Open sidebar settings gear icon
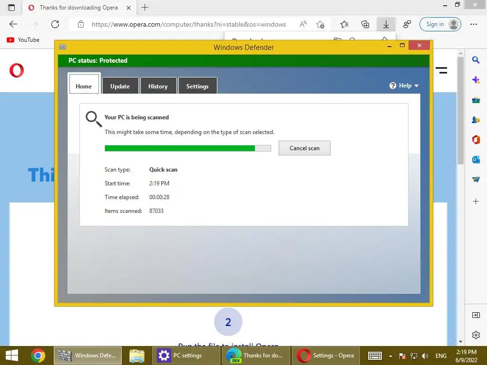Image resolution: width=487 pixels, height=365 pixels. [x=476, y=335]
